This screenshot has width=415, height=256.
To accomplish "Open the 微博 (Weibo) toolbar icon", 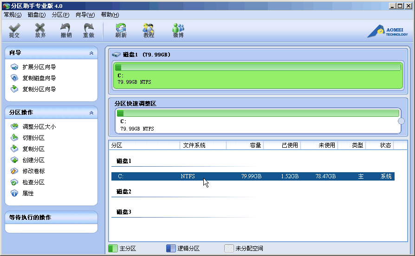I will point(178,31).
